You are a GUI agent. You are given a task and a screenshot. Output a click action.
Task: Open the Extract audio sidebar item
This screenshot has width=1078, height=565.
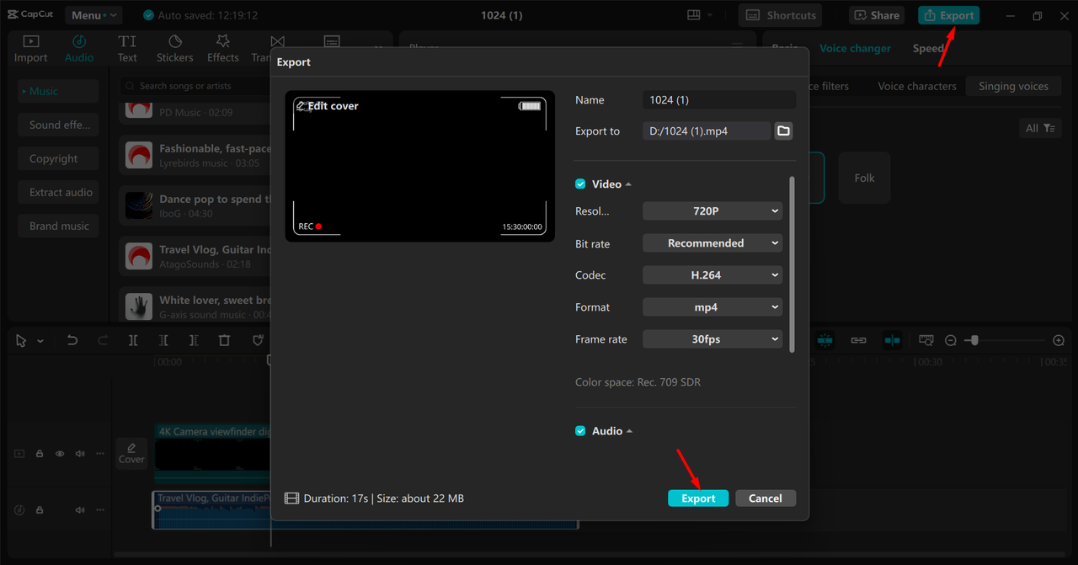tap(58, 192)
